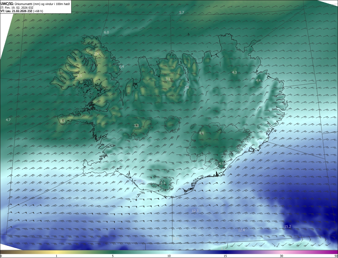Select the 30 tick on the color scale
Image resolution: width=338 pixels, height=258 pixels.
281,256
